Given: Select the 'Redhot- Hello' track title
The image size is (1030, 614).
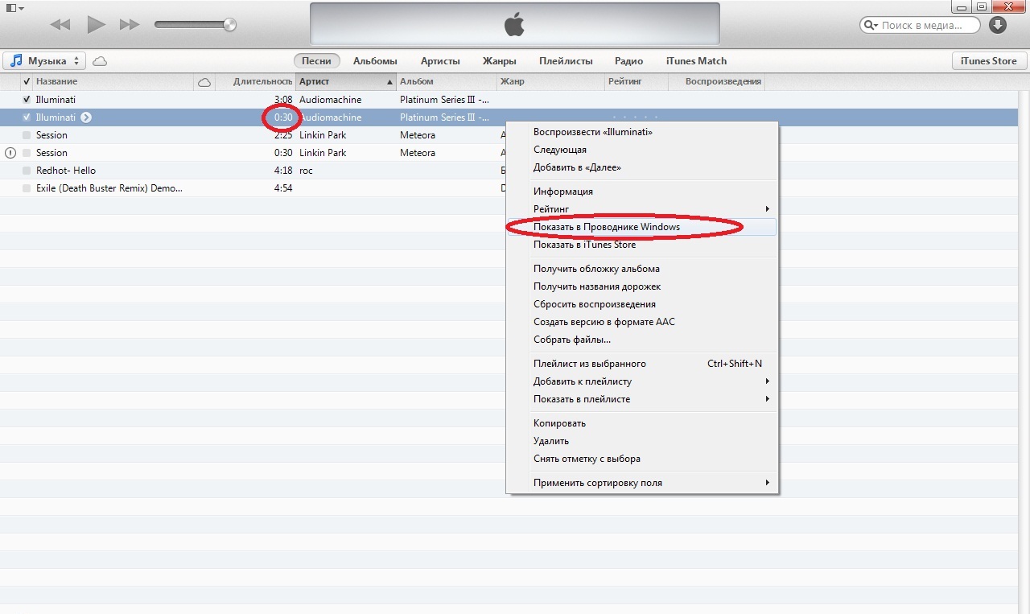Looking at the screenshot, I should coord(66,171).
